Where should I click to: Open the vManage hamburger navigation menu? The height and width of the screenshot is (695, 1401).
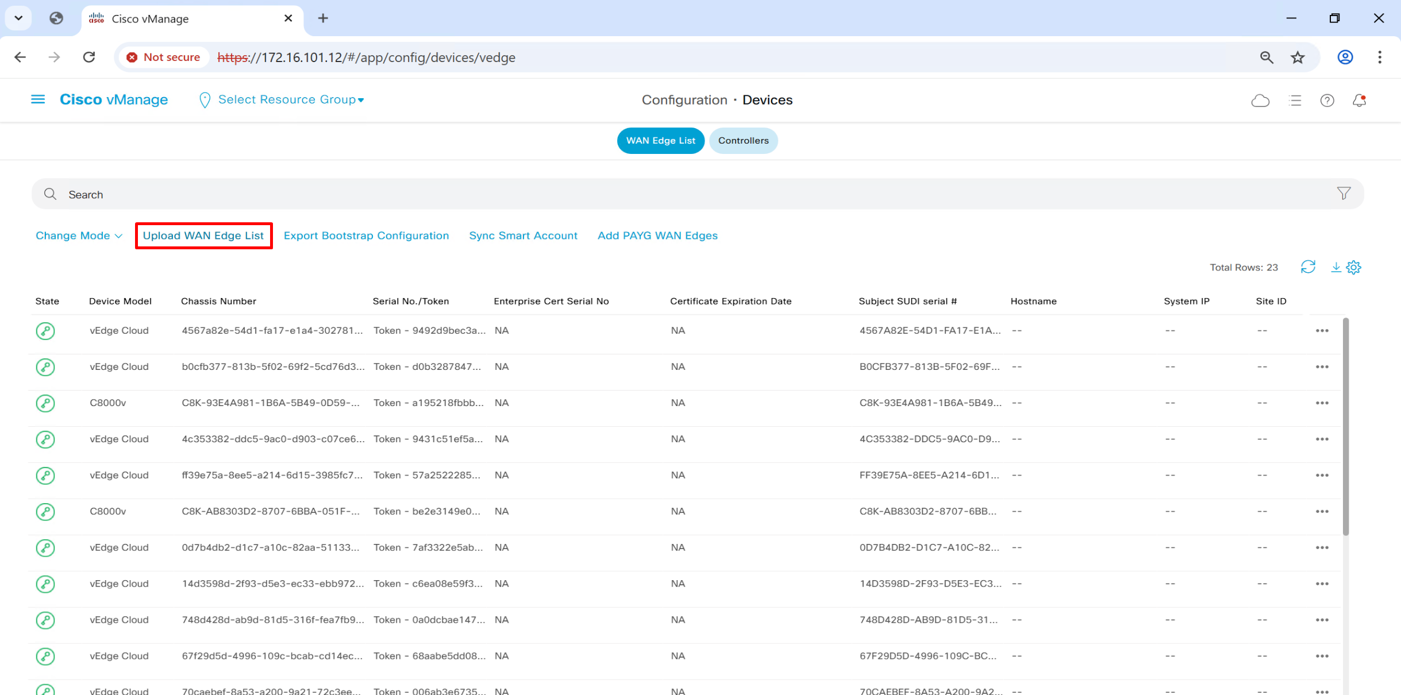[x=38, y=100]
